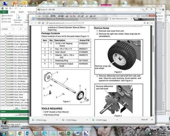170x136 pixels.
Task: Open From Other Sources dropdown in Excel
Action: (x=18, y=19)
